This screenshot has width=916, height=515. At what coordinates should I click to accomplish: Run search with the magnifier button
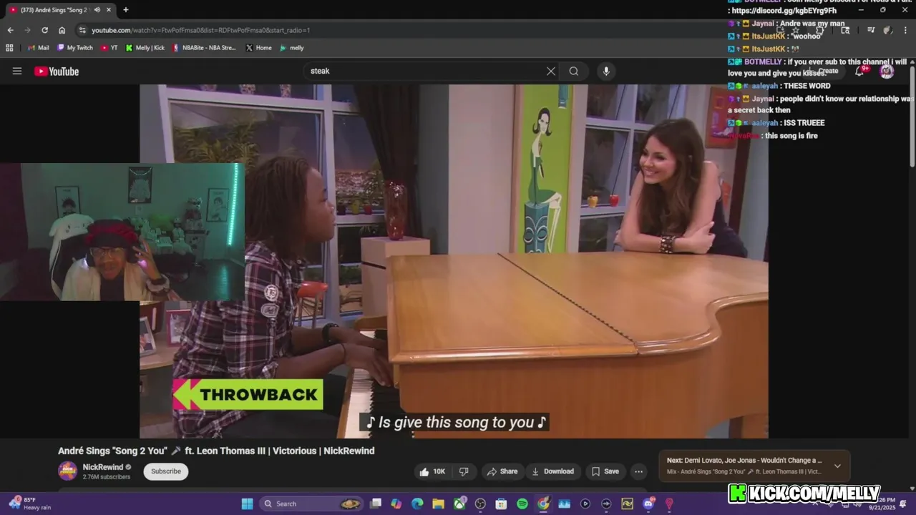(574, 71)
